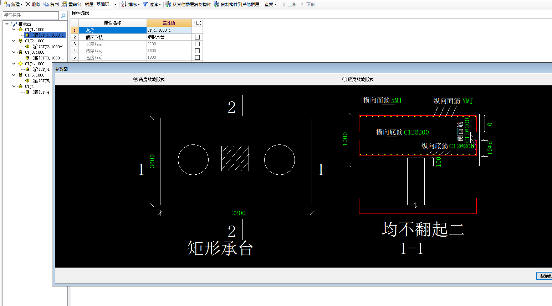Click the gear icon of CTJ2, 1000

(x=20, y=41)
